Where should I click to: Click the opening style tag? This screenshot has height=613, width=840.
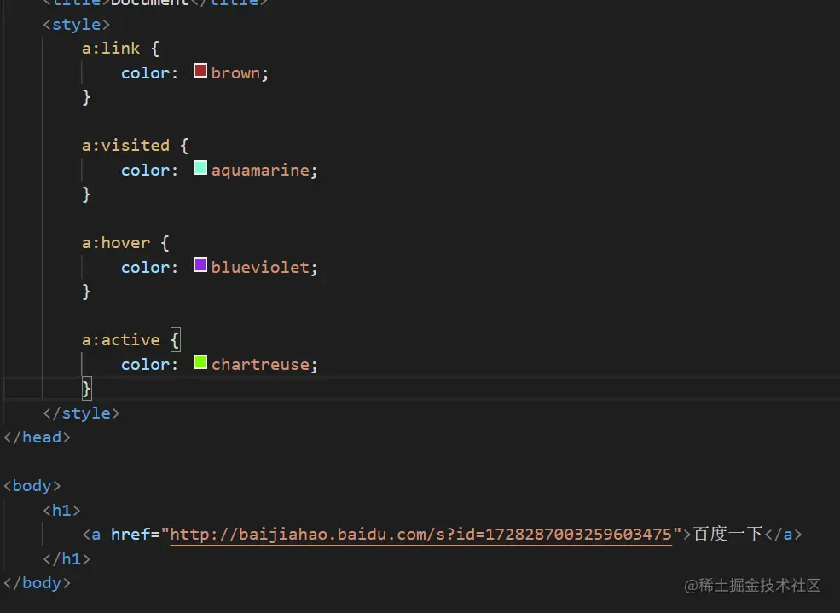pos(75,24)
